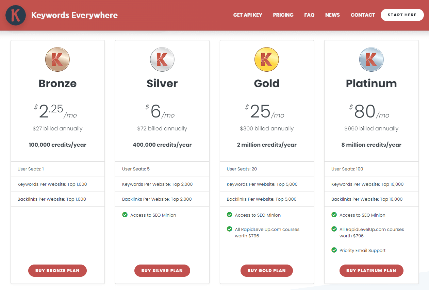Open the CONTACT page
This screenshot has height=290, width=429.
tap(363, 15)
